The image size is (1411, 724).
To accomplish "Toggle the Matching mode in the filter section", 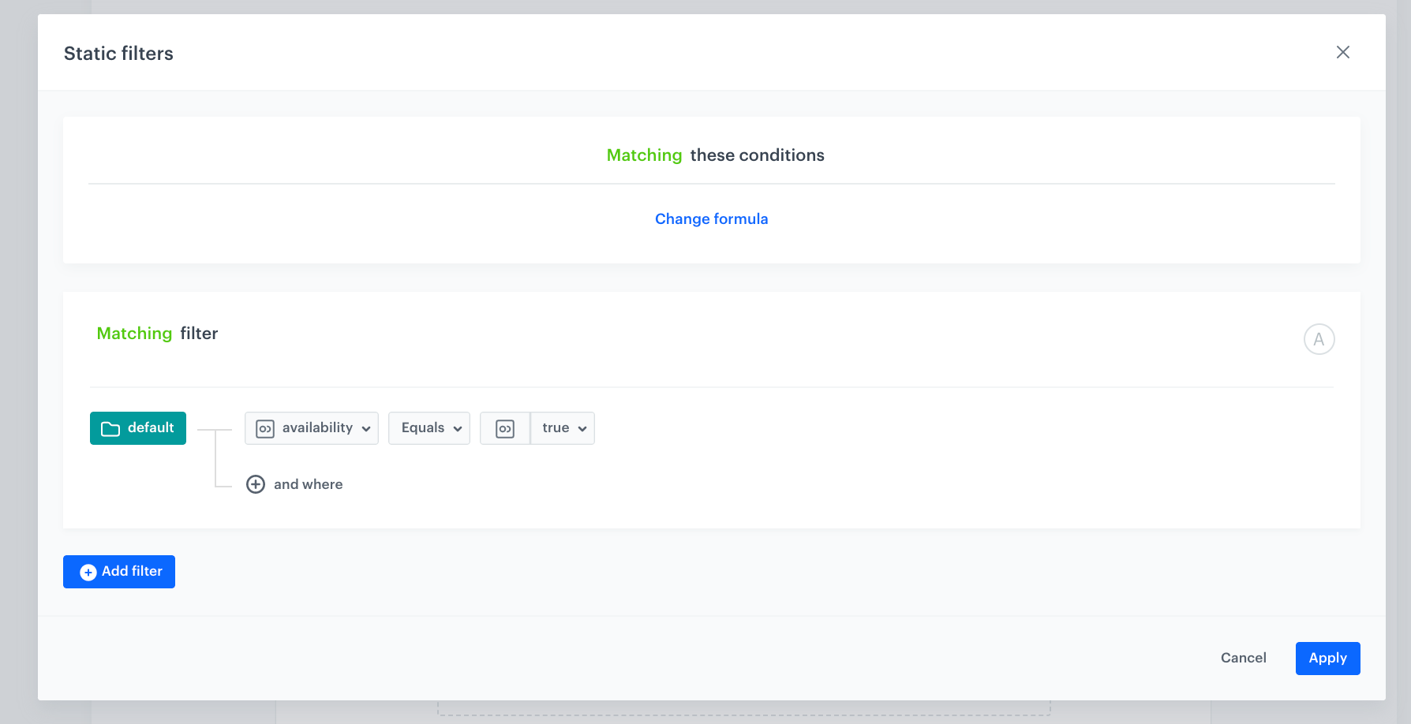I will [x=134, y=333].
